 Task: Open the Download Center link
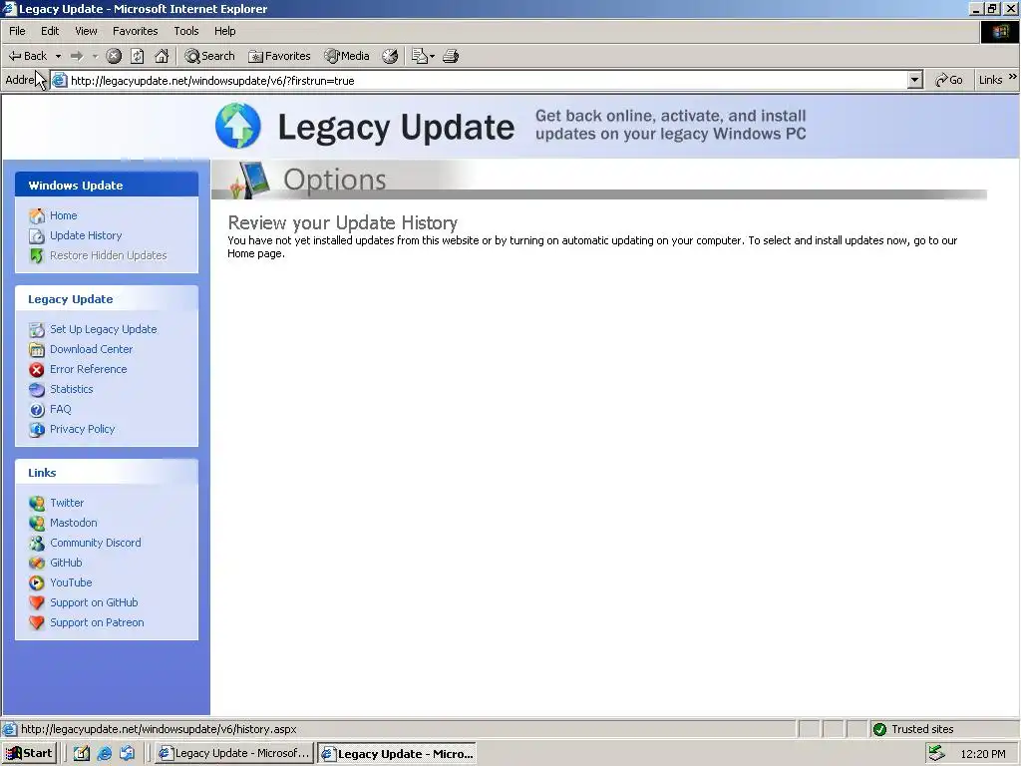(91, 349)
